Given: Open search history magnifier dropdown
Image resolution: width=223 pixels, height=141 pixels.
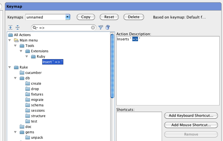Looking at the screenshot, I should (35, 28).
